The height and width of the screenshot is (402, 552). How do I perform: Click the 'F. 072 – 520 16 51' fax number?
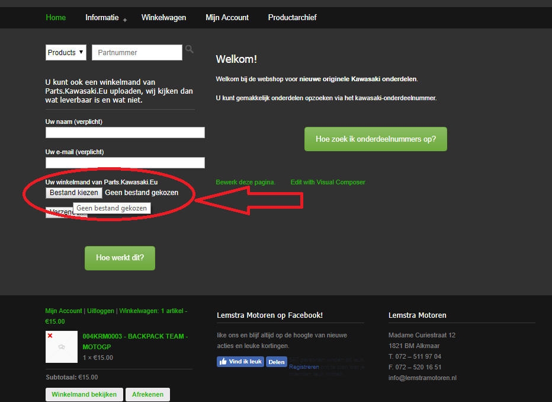point(415,367)
